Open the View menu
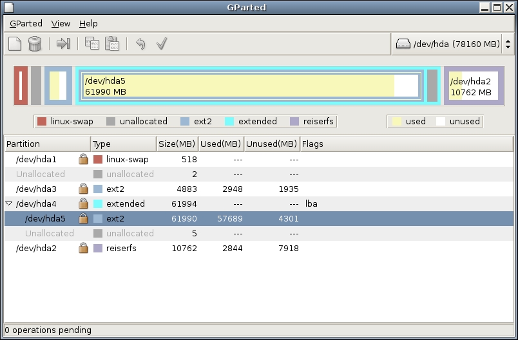 (x=61, y=23)
